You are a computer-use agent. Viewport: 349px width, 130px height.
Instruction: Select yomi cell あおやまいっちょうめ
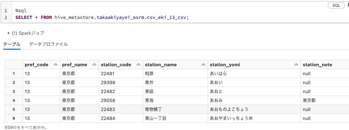coord(254,118)
